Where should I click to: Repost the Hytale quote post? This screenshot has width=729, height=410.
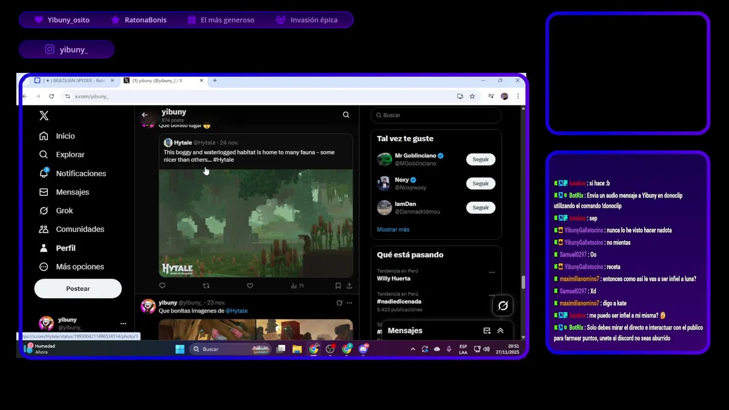(206, 286)
